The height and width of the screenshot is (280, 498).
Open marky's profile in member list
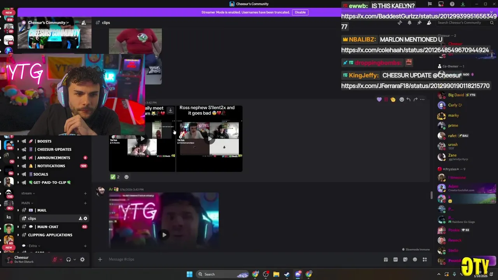point(465,115)
